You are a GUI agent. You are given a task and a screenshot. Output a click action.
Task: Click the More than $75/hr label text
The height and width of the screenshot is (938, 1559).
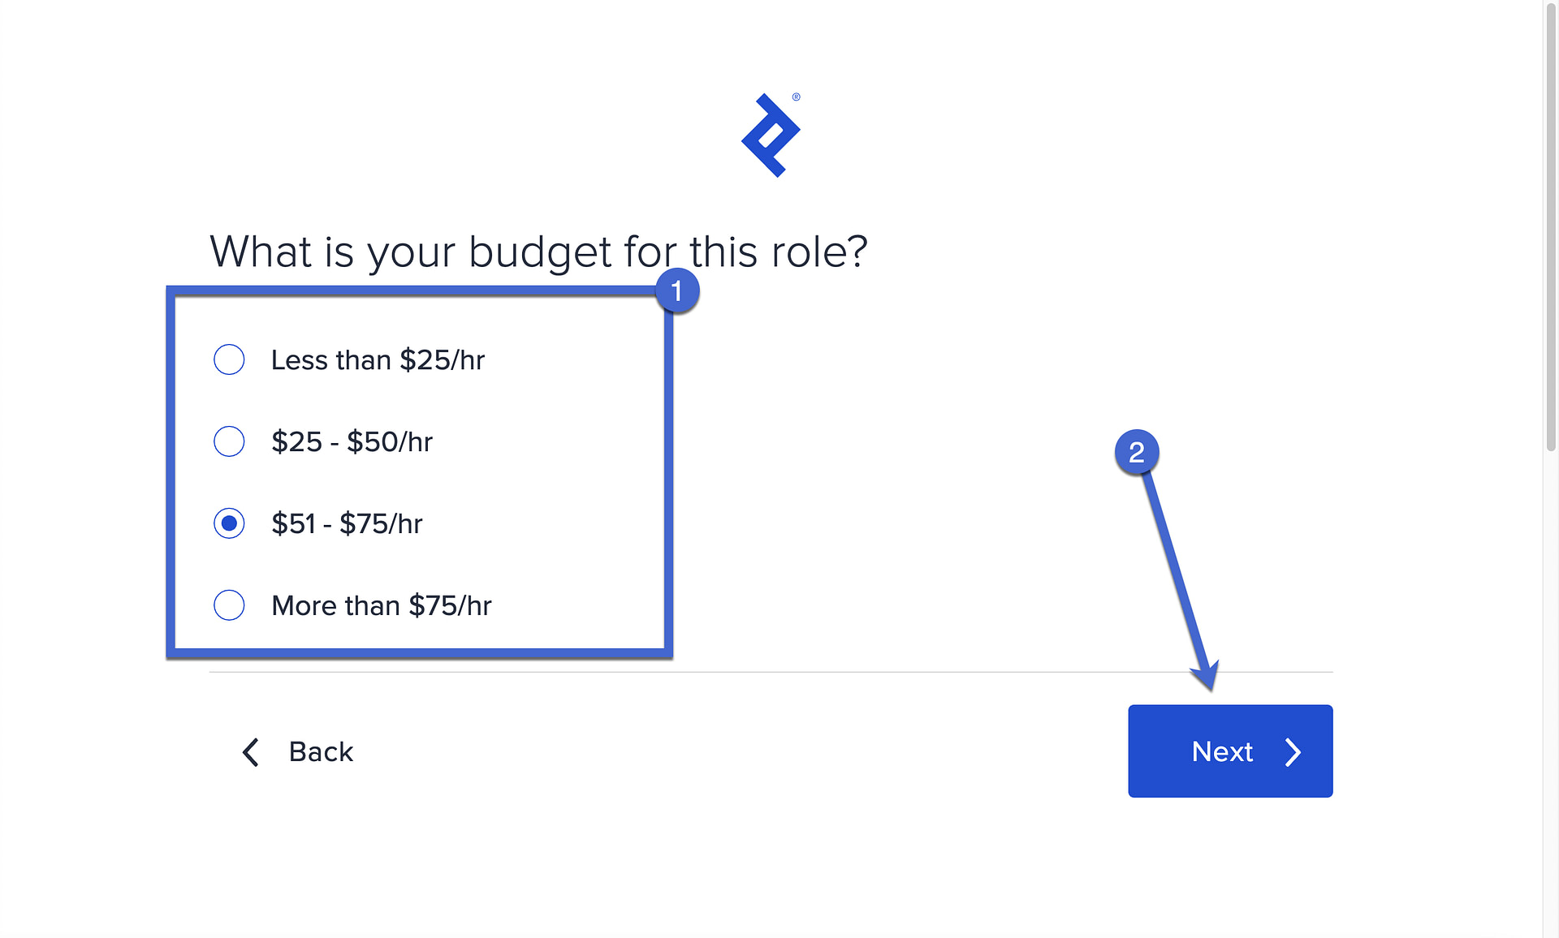(382, 605)
